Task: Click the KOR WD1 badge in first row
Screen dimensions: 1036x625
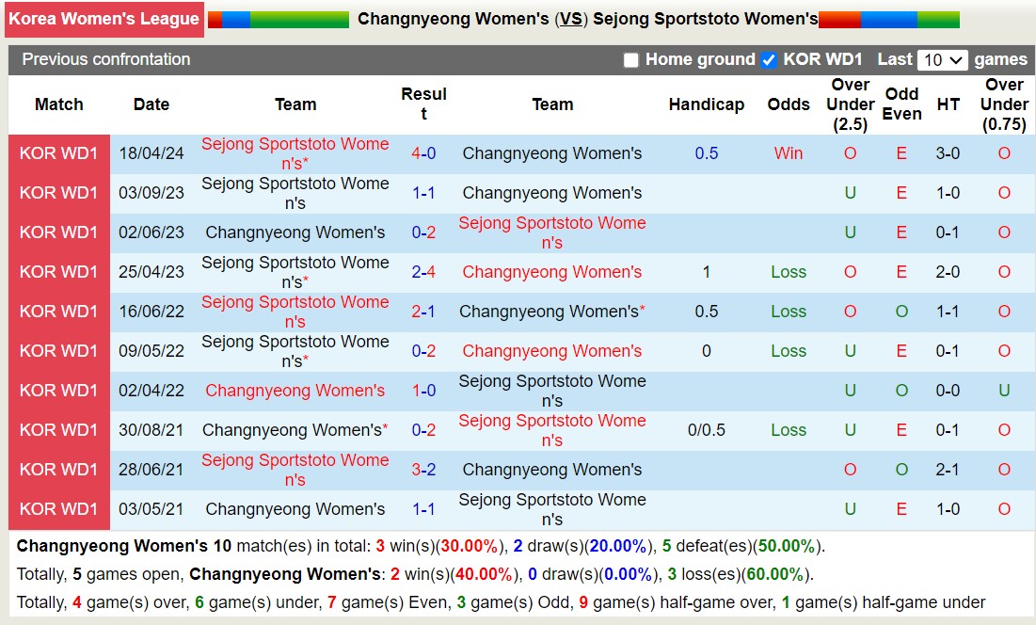Action: point(58,153)
